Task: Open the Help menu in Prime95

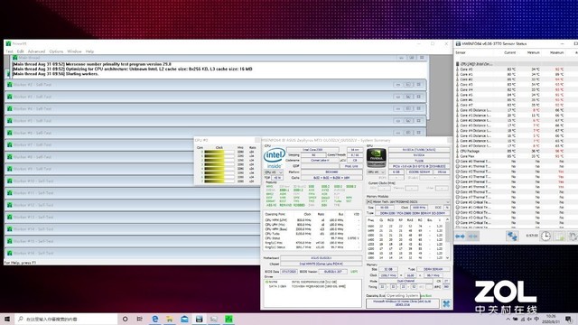Action: [89, 51]
